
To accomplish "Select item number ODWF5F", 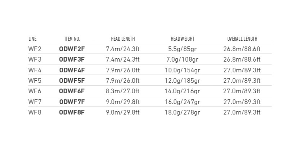I will tap(72, 81).
